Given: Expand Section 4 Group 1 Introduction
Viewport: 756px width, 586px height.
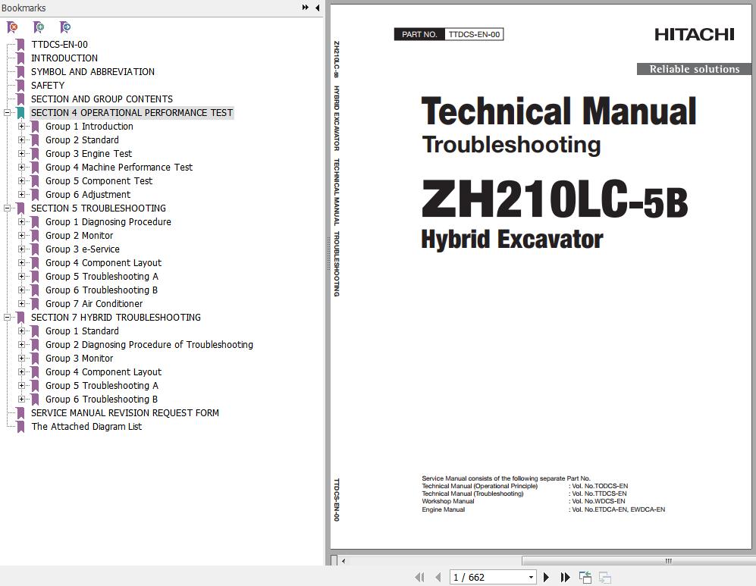Looking at the screenshot, I should click(x=21, y=127).
